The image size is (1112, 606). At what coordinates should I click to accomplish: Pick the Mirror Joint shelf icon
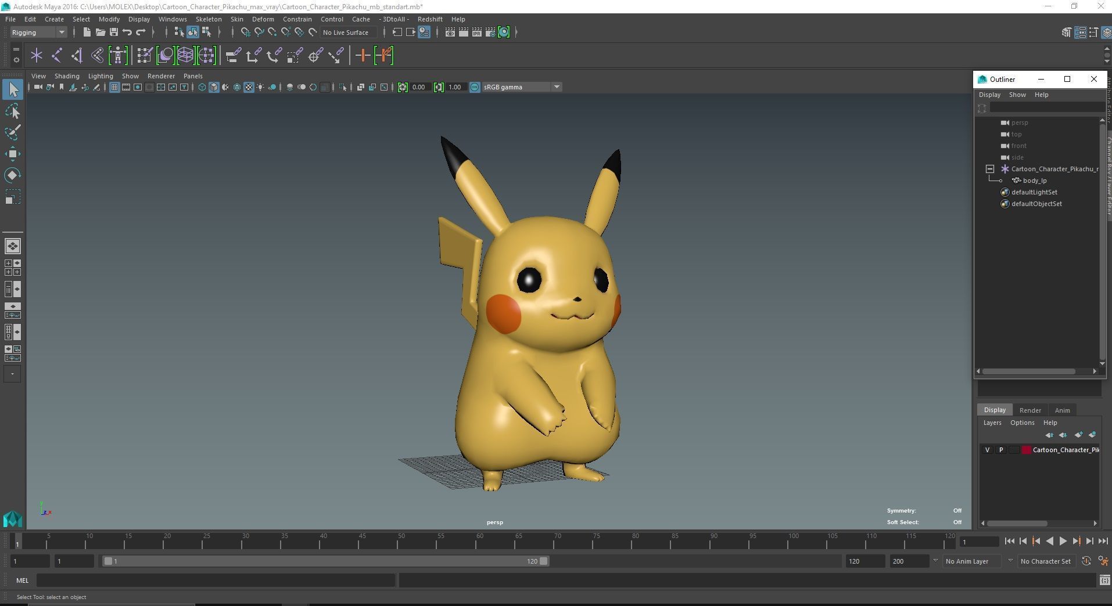[97, 56]
